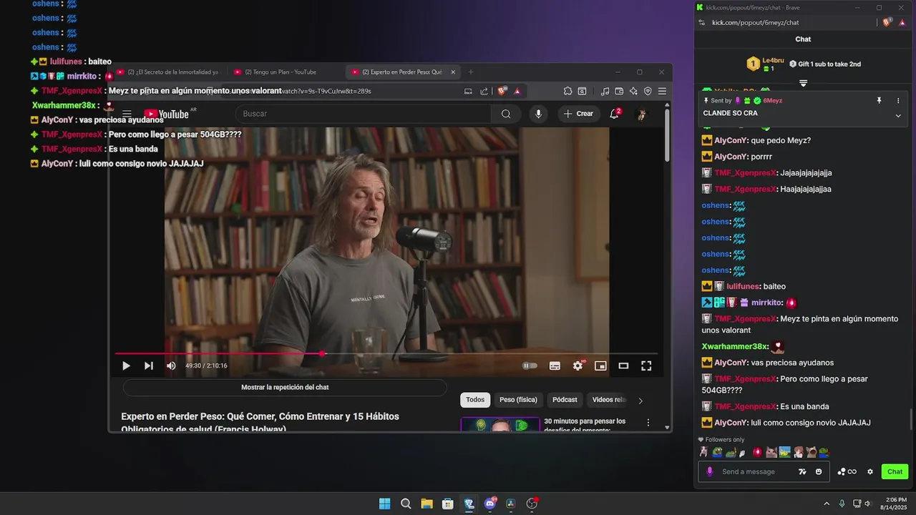
Task: Insert the first emote from quick emote row
Action: pyautogui.click(x=704, y=452)
